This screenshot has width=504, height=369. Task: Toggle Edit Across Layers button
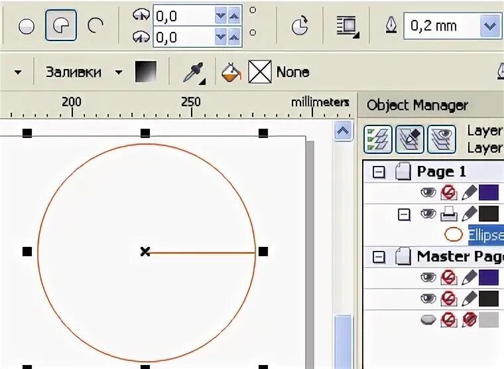point(410,139)
